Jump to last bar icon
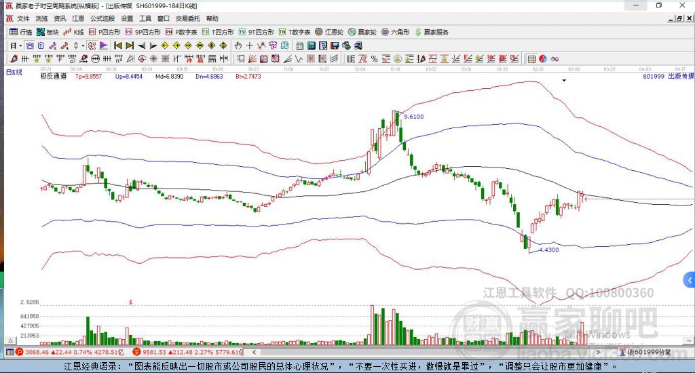Image resolution: width=695 pixels, height=373 pixels. click(x=130, y=45)
